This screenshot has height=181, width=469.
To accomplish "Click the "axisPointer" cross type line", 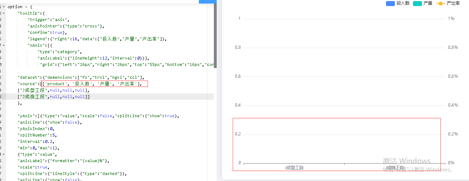I will pyautogui.click(x=66, y=26).
